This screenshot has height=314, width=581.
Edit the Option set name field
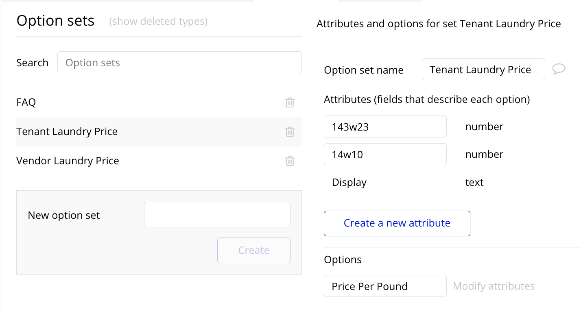(x=483, y=70)
